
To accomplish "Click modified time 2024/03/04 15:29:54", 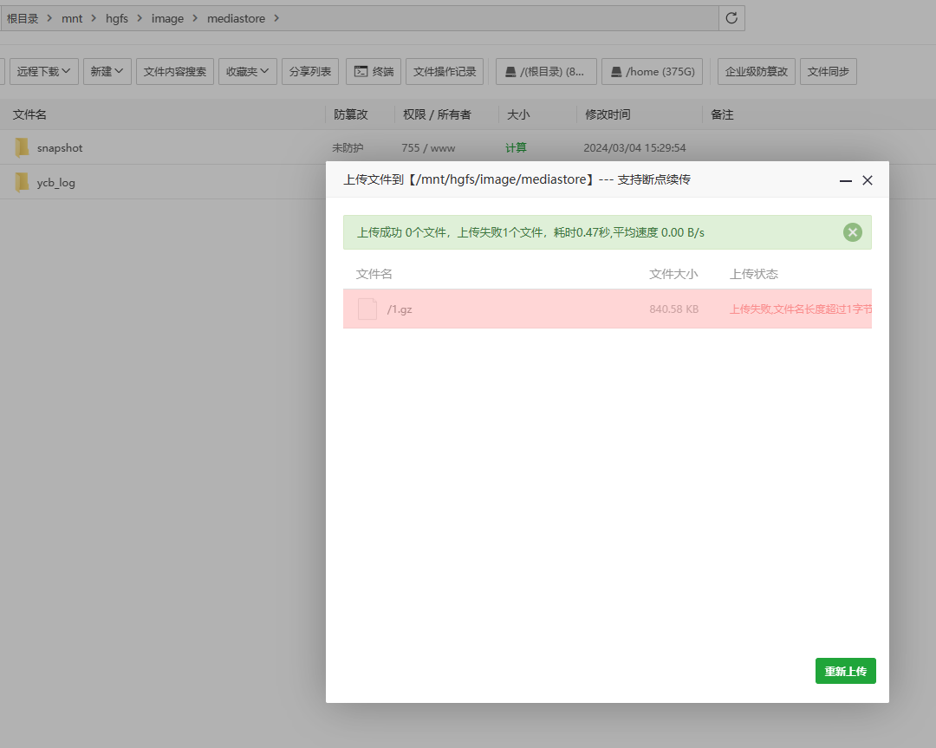I will 634,147.
